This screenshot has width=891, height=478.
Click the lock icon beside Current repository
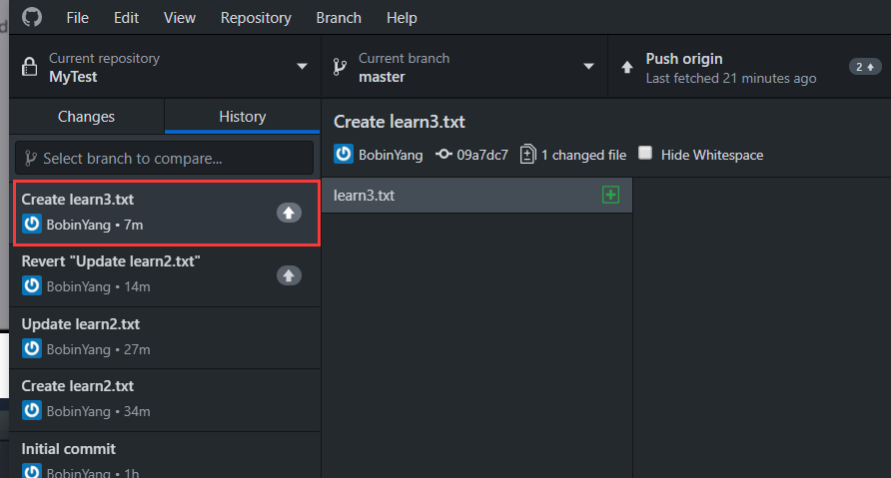[29, 67]
